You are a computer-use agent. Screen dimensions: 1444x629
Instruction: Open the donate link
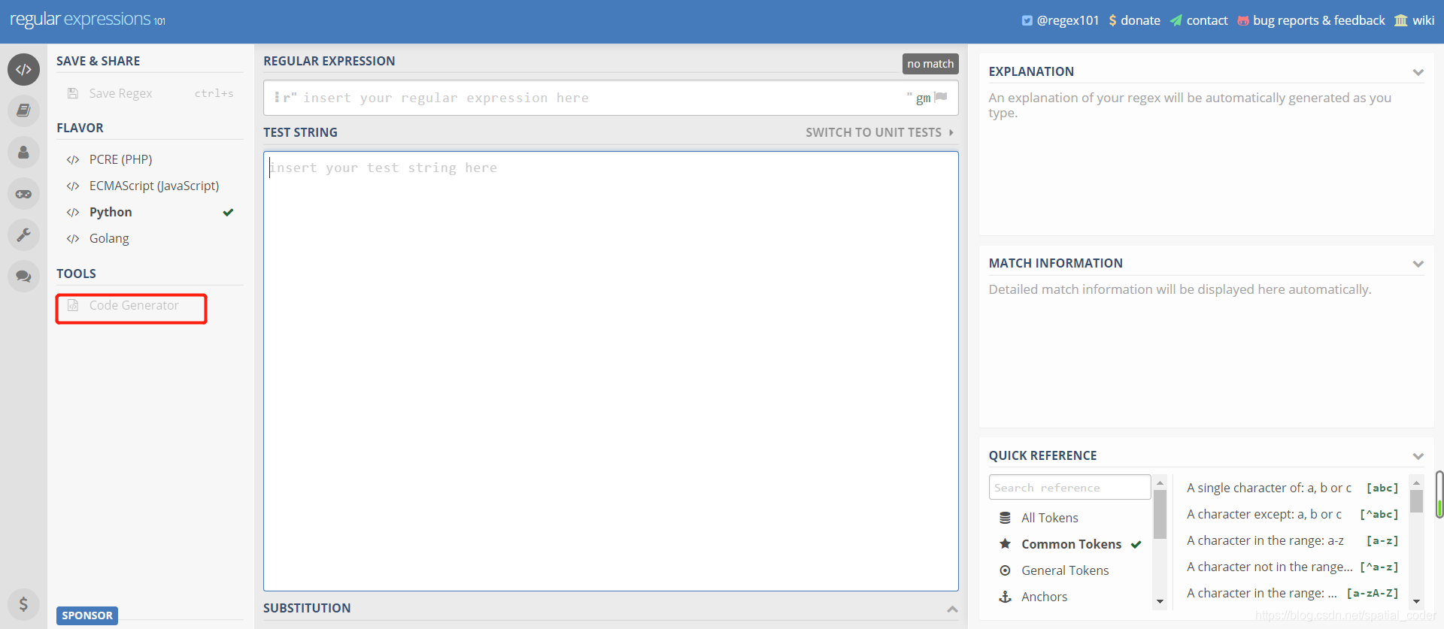point(1135,21)
